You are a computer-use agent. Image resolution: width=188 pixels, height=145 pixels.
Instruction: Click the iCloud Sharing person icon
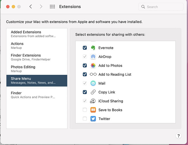[x=93, y=101]
